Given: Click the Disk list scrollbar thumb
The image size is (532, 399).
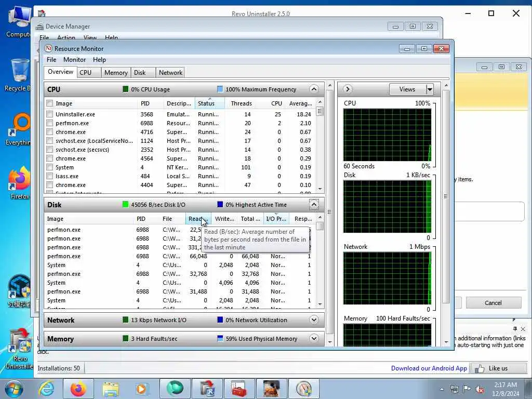Looking at the screenshot, I should pyautogui.click(x=320, y=226).
